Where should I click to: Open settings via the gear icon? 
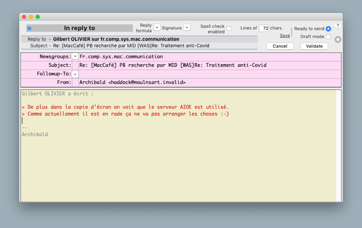(x=338, y=40)
